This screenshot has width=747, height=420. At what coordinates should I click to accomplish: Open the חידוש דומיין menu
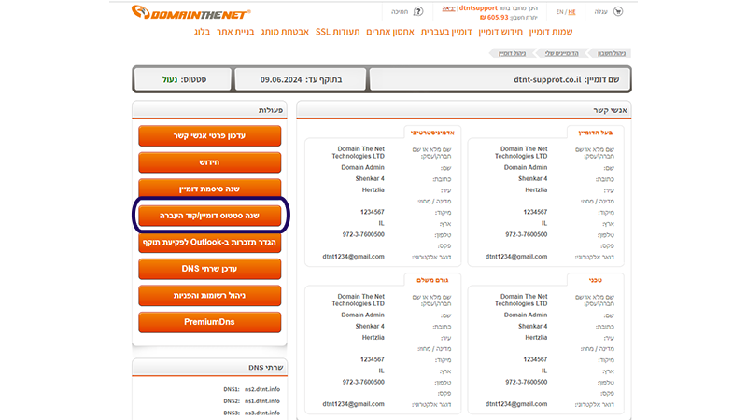coord(500,32)
